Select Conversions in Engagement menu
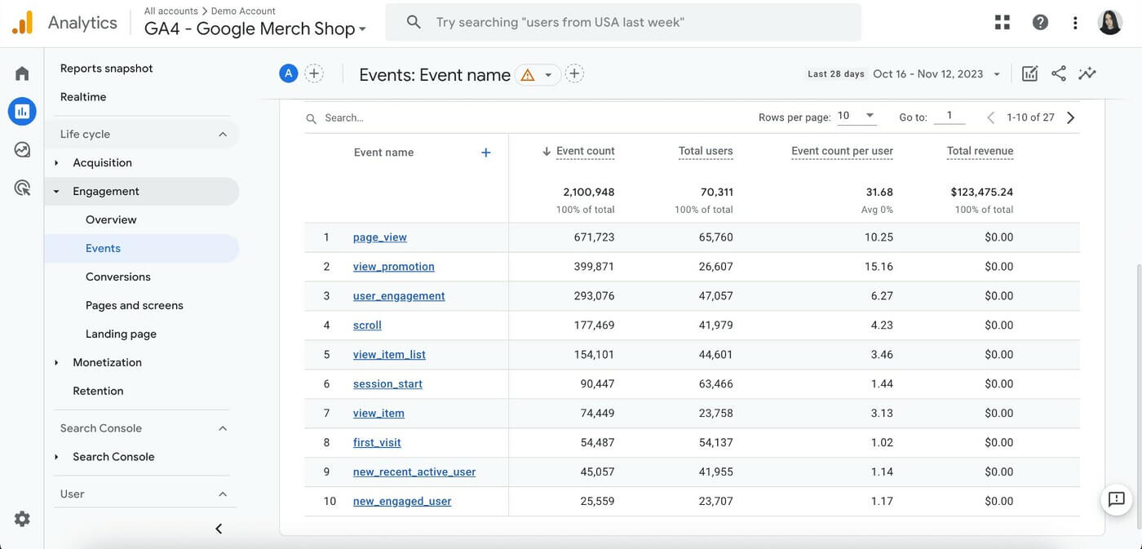 pyautogui.click(x=118, y=277)
